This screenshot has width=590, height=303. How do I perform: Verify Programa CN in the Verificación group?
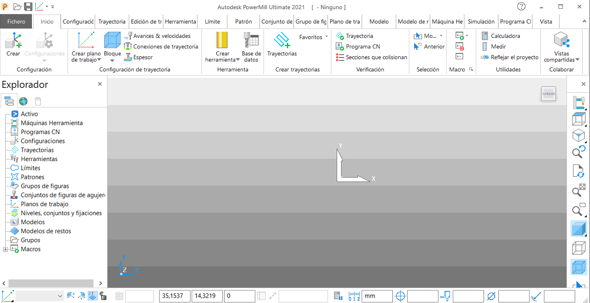(x=358, y=47)
